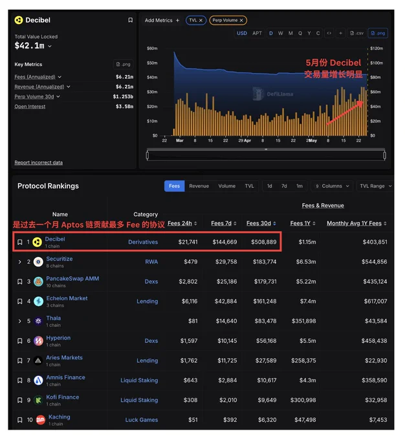Click Report incorrect data link
This screenshot has height=440, width=405.
(x=38, y=162)
